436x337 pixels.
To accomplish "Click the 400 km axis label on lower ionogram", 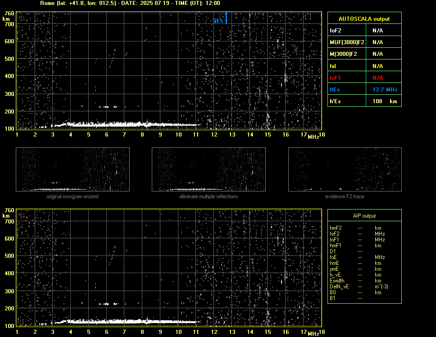I will 9,273.
